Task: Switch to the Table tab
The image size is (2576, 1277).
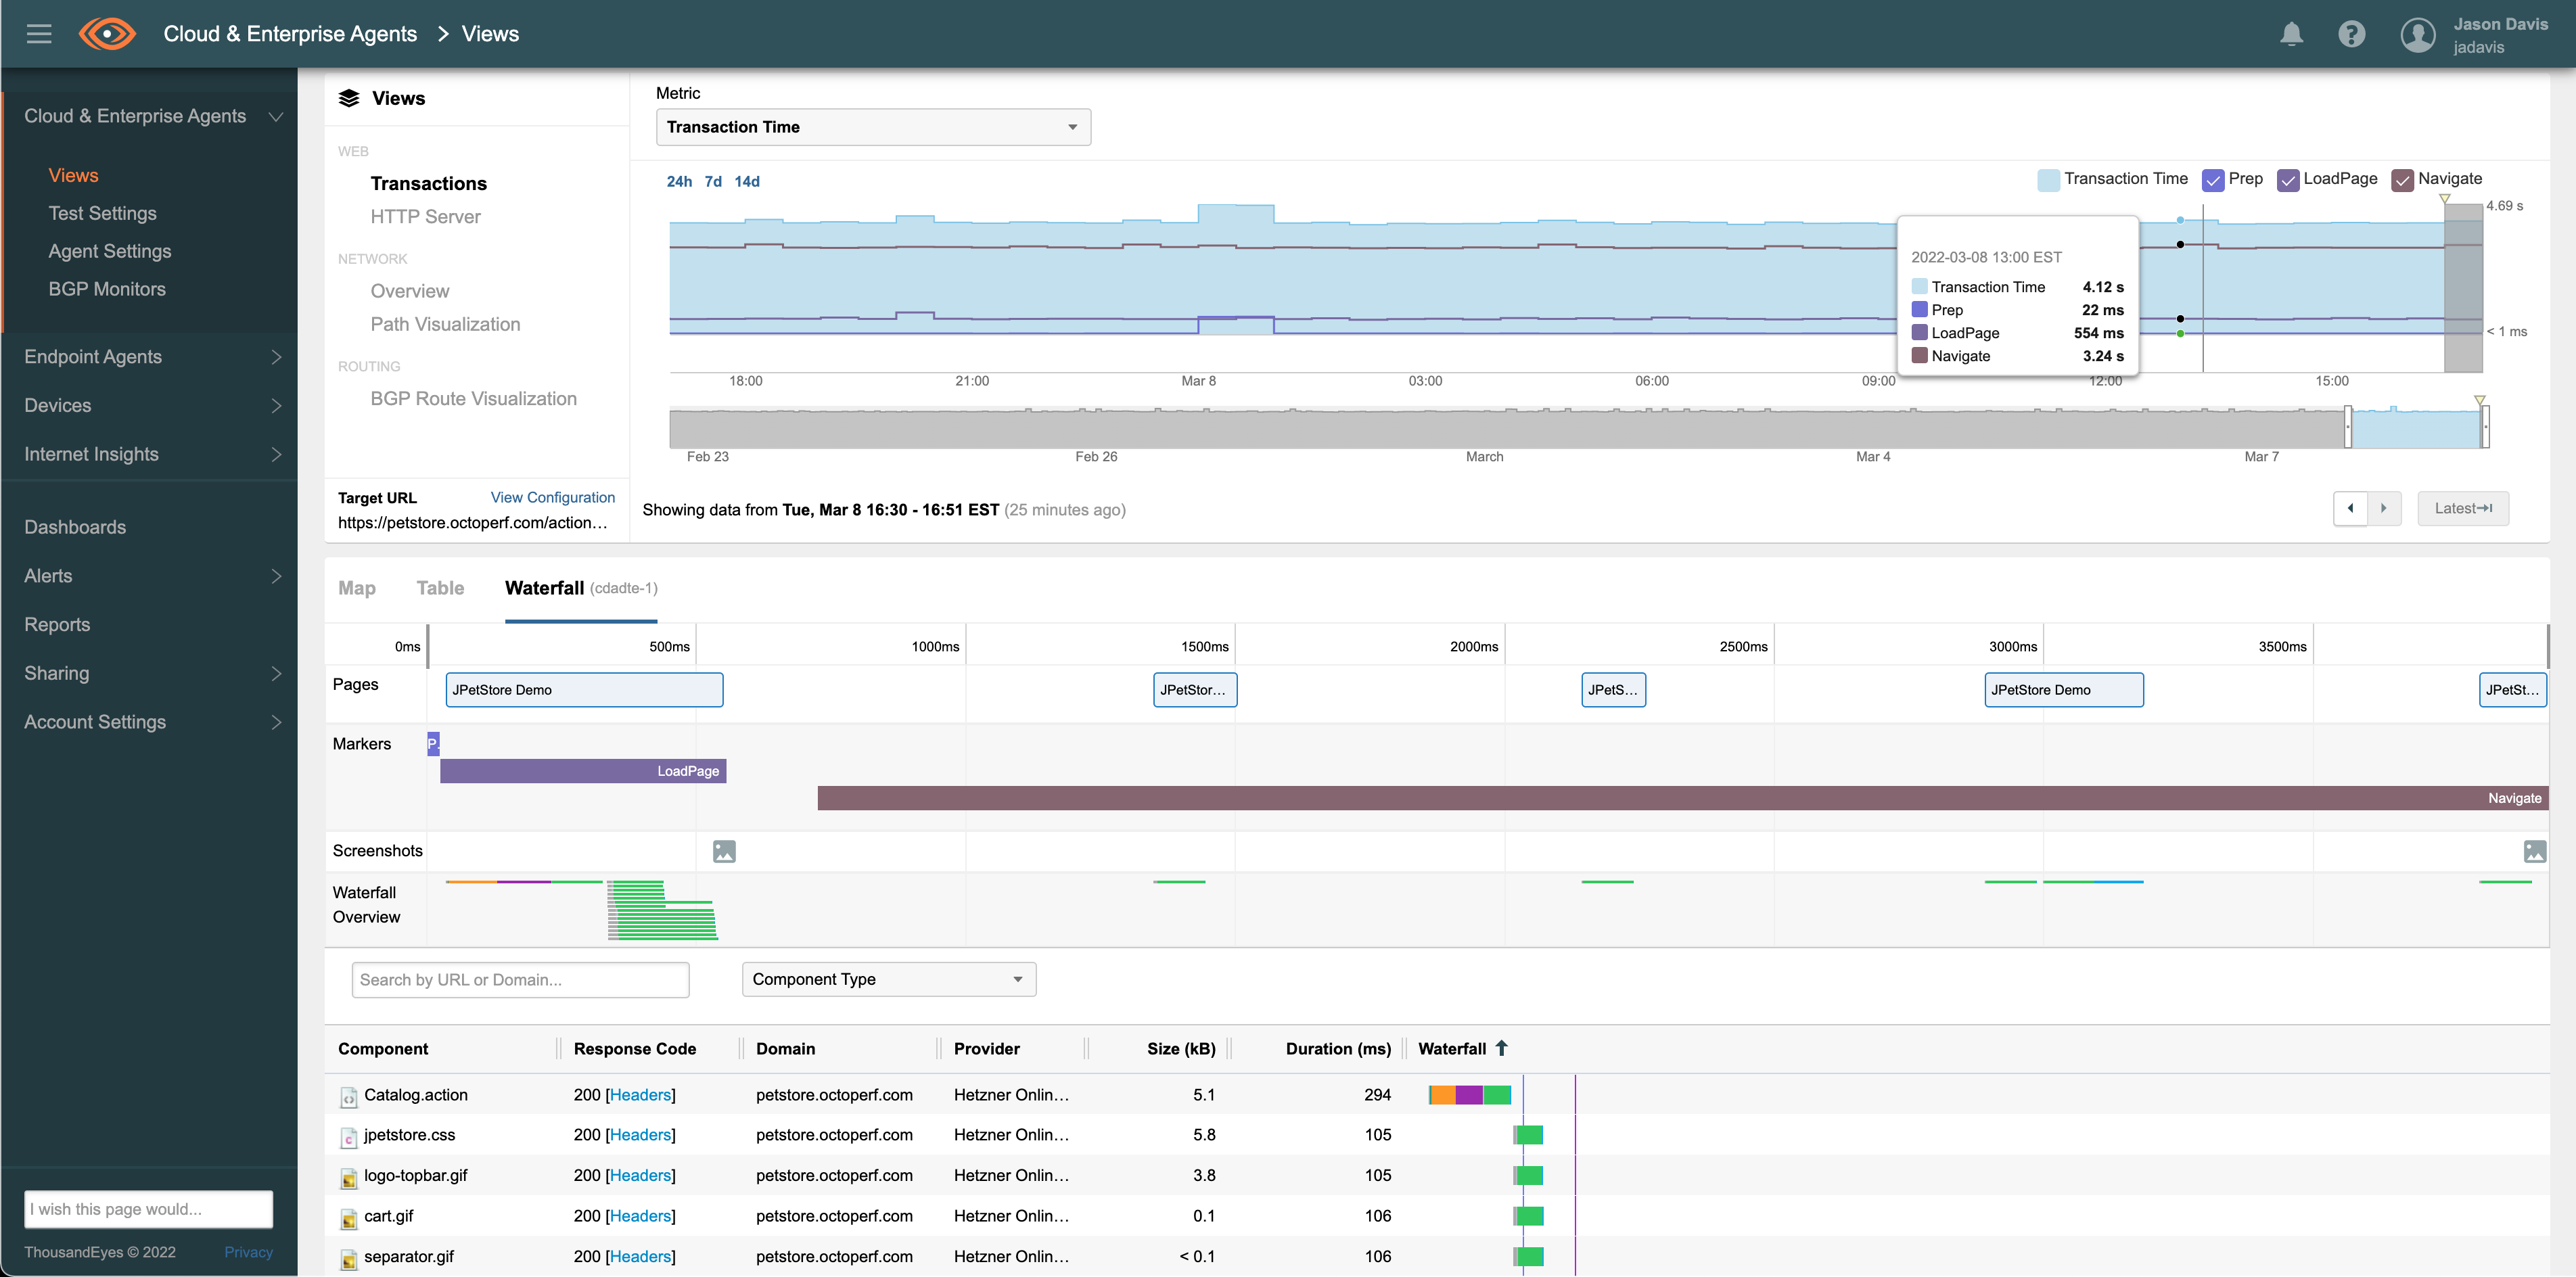Action: [x=440, y=588]
